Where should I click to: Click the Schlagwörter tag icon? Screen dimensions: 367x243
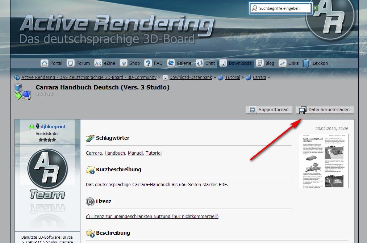90,138
